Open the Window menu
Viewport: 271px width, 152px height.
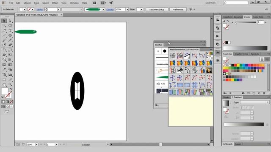click(x=75, y=3)
